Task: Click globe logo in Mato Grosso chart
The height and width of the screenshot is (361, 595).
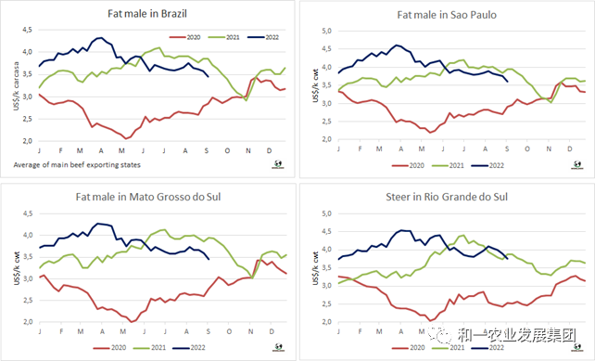Action: pos(279,347)
